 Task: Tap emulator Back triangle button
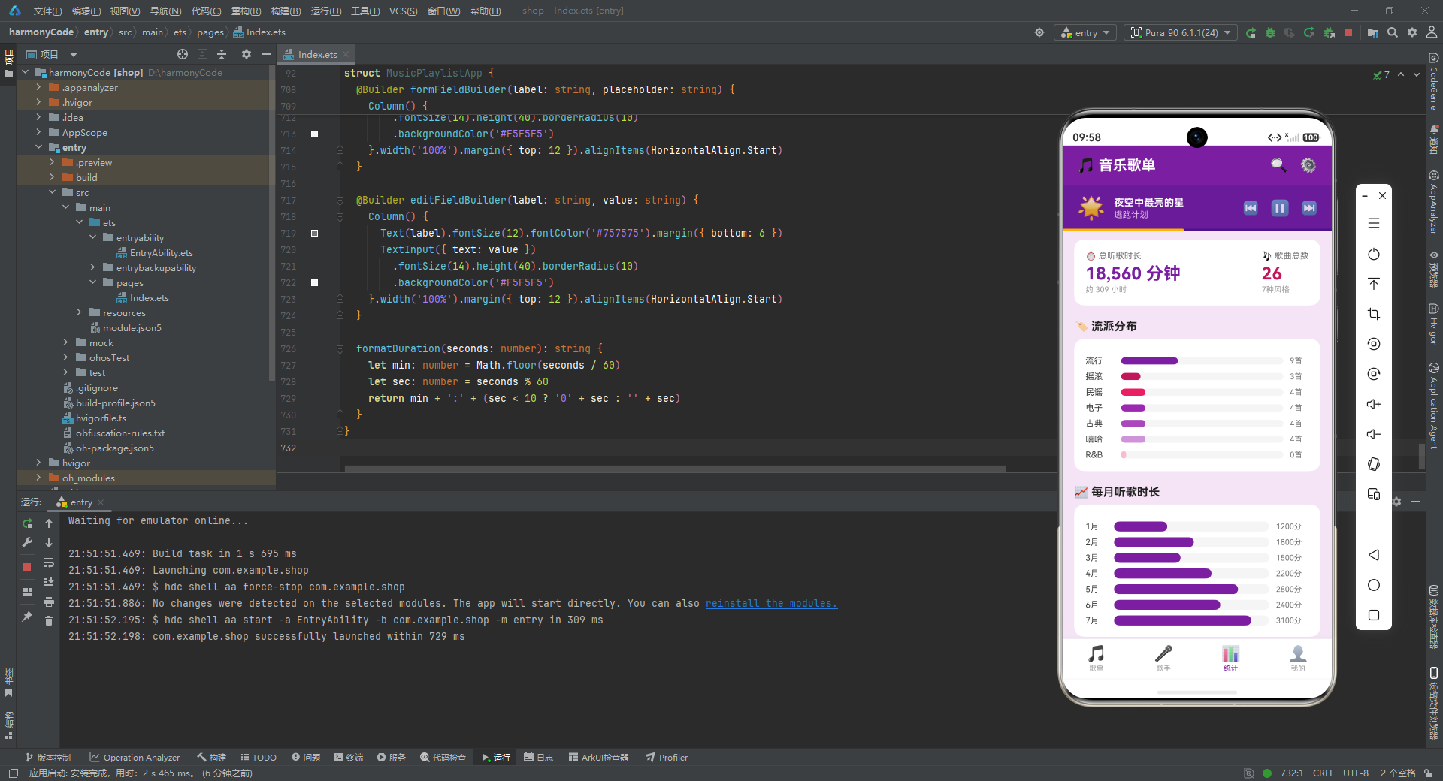tap(1374, 555)
